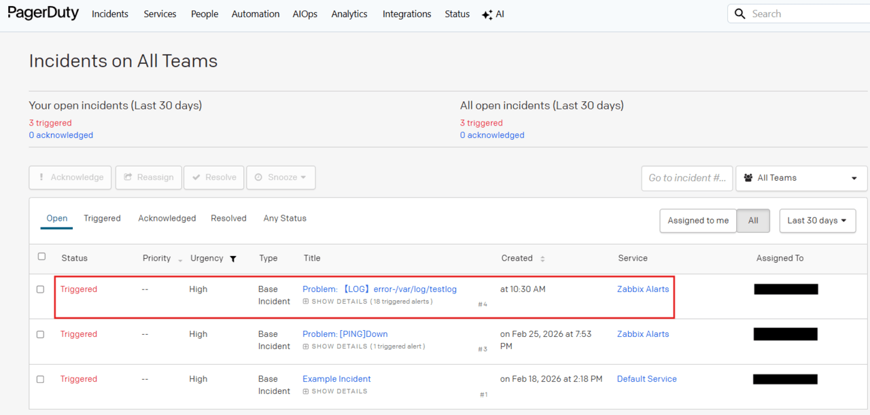Open the Last 30 days dropdown
Screen dimensions: 870x415
817,221
